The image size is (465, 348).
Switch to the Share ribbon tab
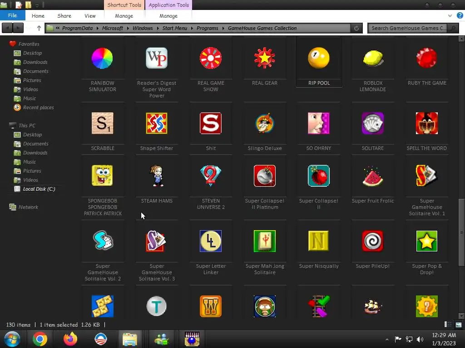tap(64, 16)
